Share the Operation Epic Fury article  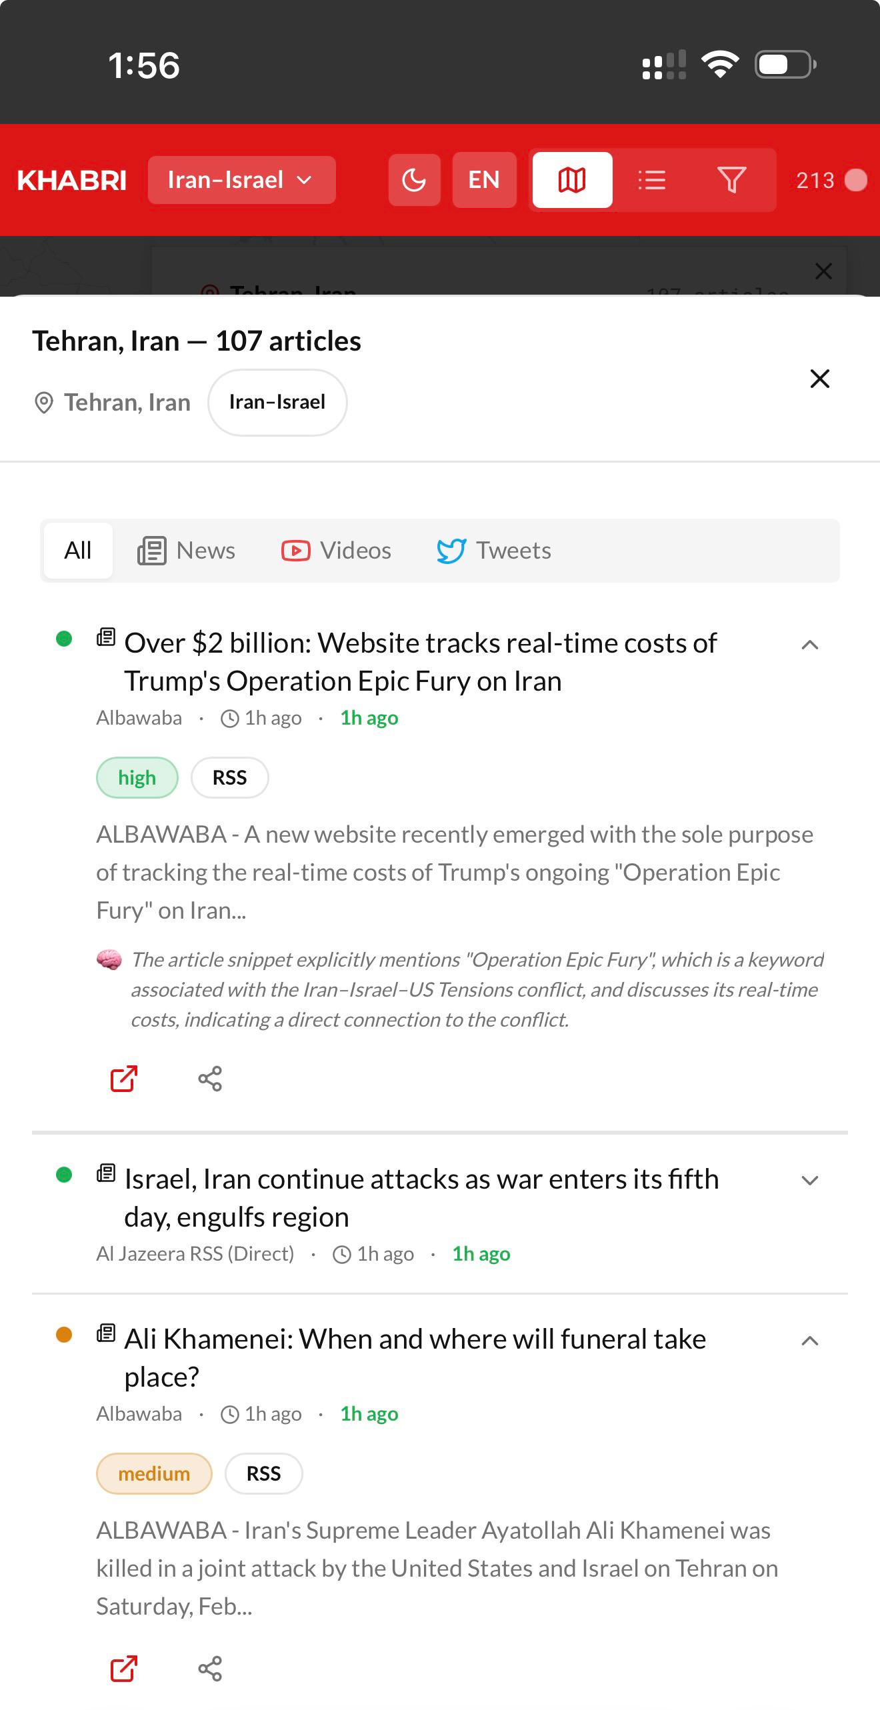[211, 1078]
